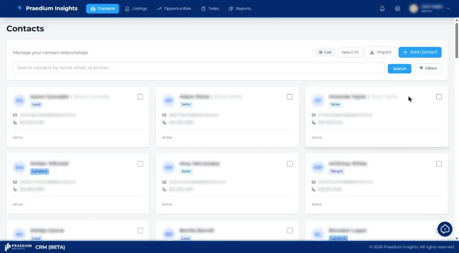Viewport: 459px width, 253px height.
Task: Click the avatar on the Tenant card
Action: (x=318, y=167)
